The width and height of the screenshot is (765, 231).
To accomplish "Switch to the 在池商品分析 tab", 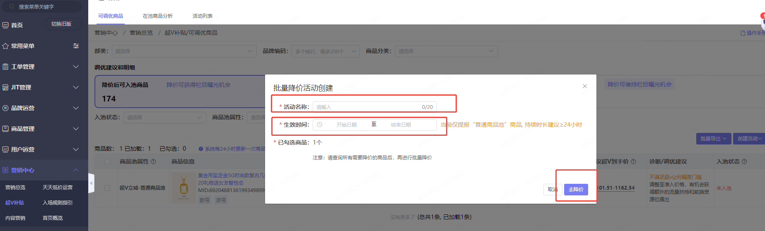I will (158, 16).
